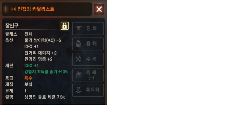Select the orange 특수 grade text
Viewport: 247px width, 139px height.
pos(28,78)
